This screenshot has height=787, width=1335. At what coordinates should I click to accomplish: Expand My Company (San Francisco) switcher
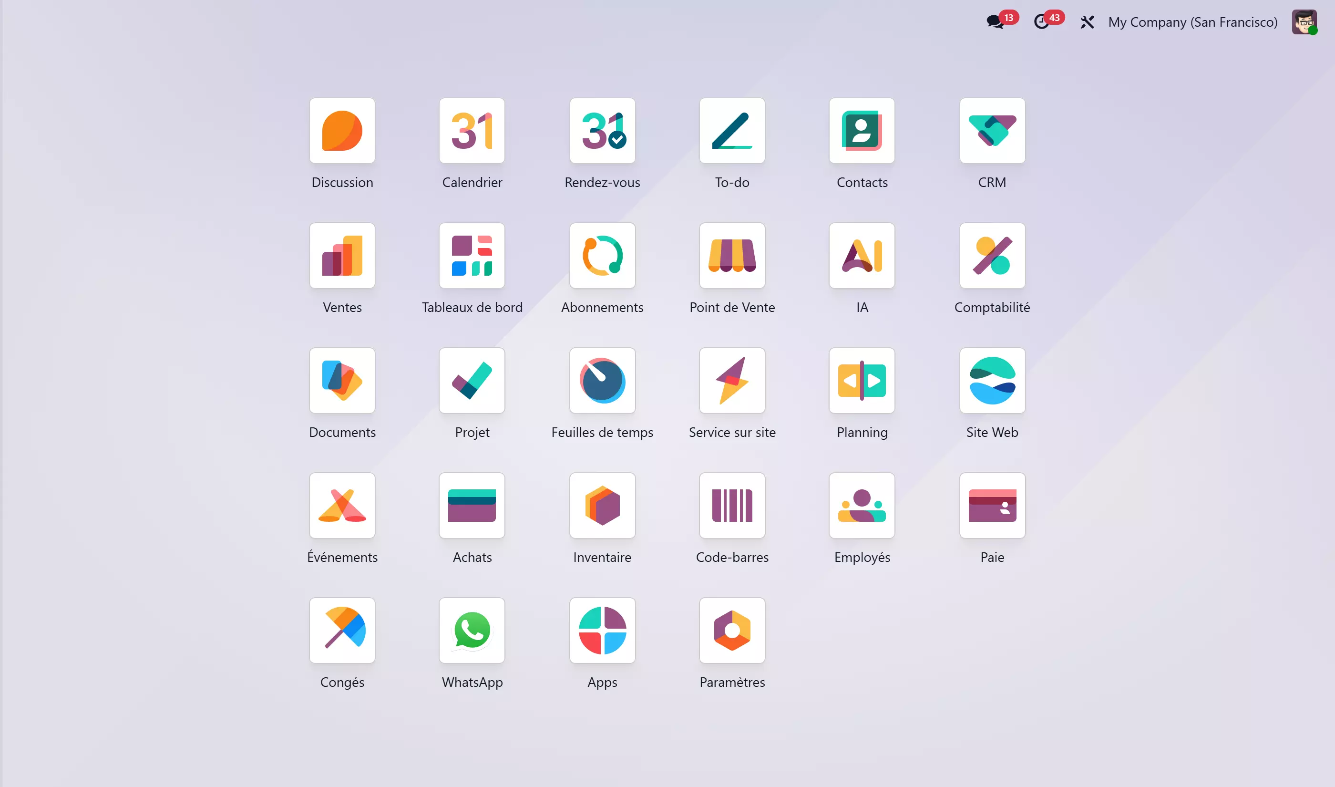pos(1192,22)
